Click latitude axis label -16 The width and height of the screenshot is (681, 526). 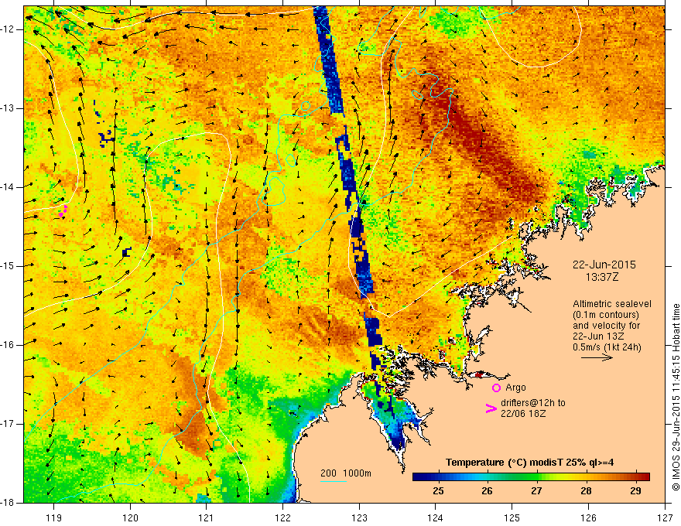pos(9,345)
